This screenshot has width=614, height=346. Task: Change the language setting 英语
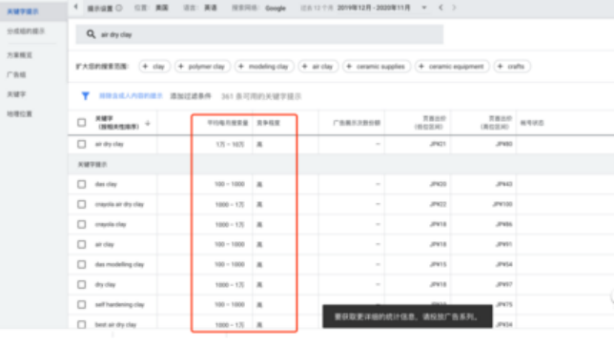click(x=211, y=8)
